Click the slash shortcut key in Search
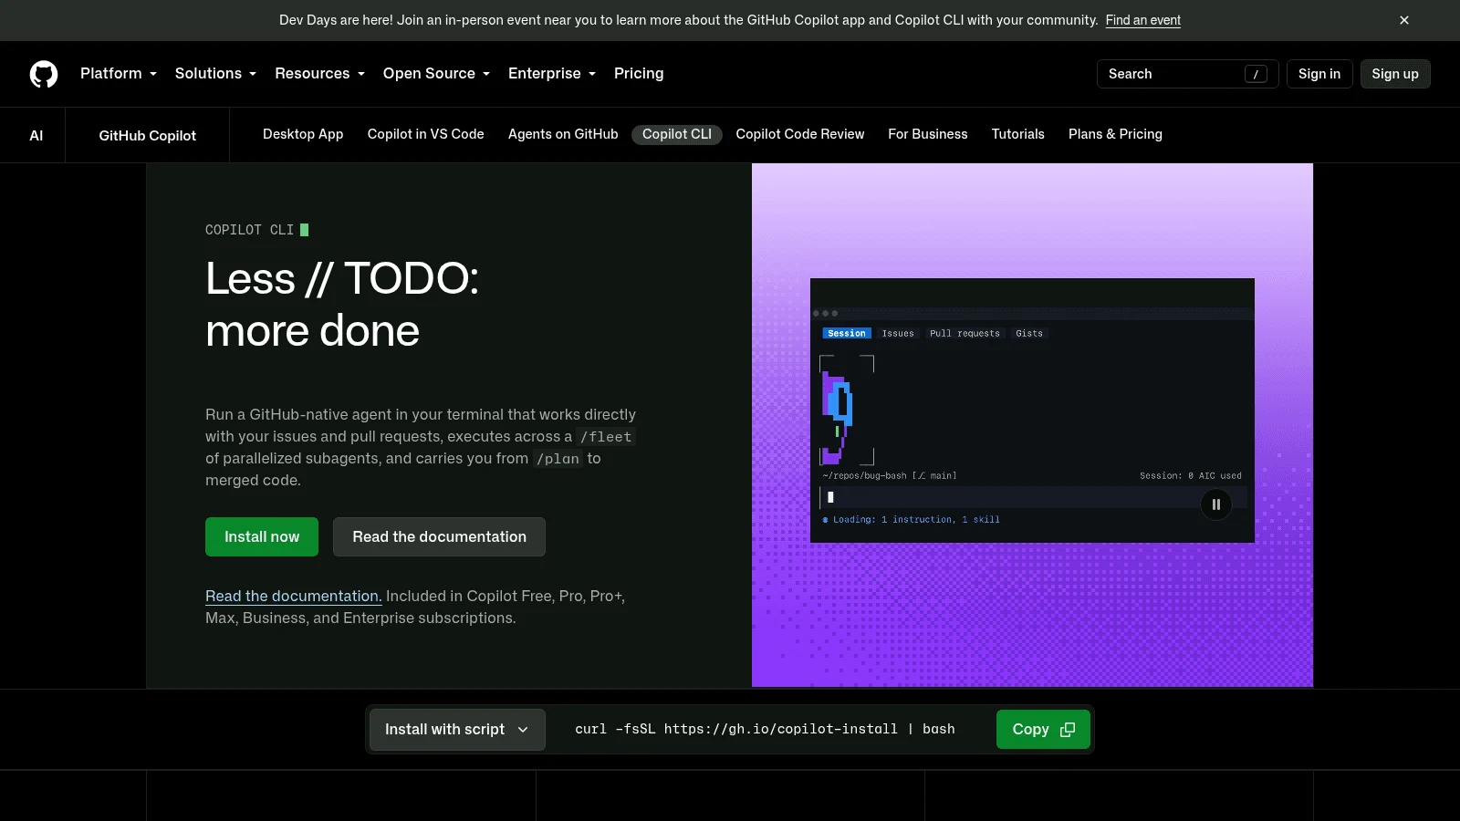 tap(1256, 74)
